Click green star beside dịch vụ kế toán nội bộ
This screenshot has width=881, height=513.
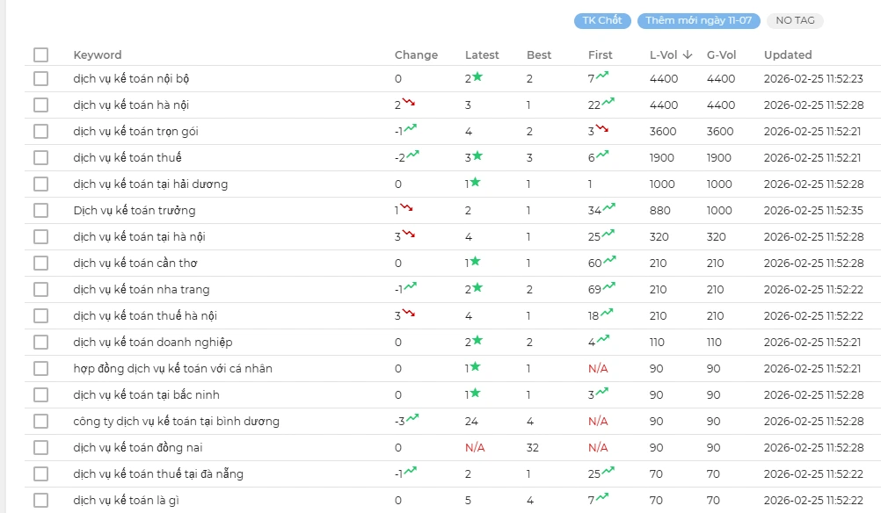tap(477, 77)
